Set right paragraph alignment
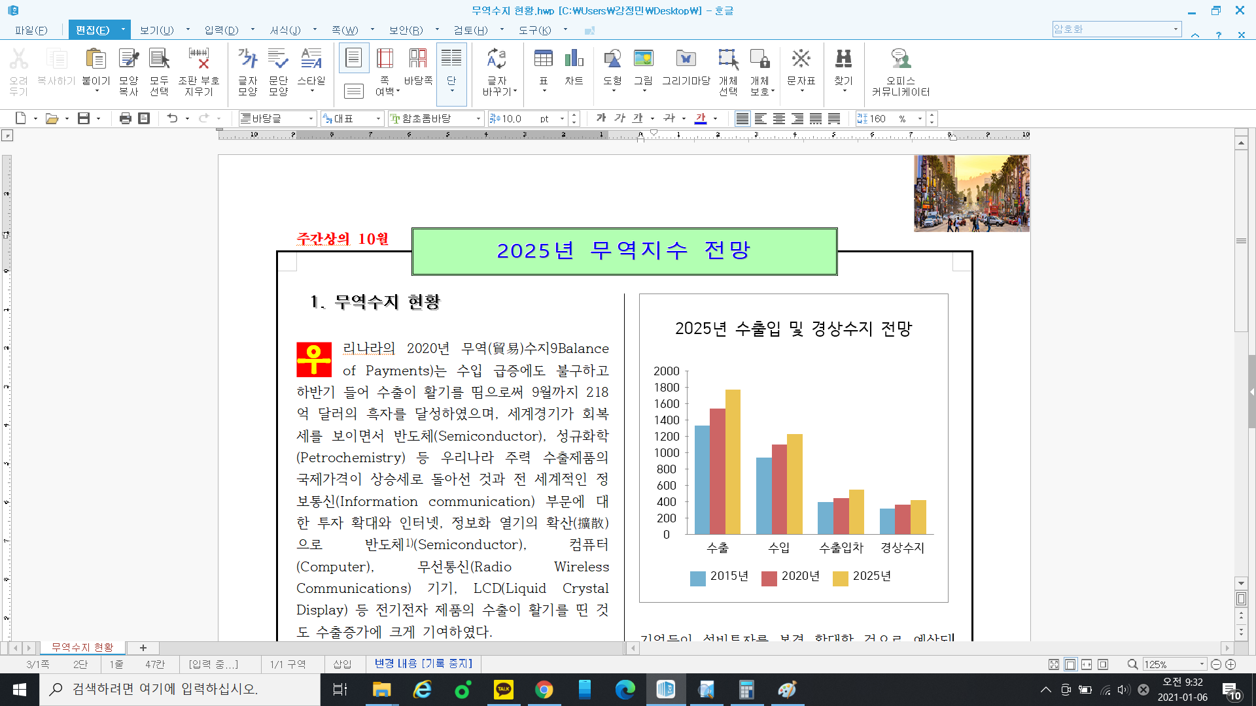Screen dimensions: 1256x706 [797, 118]
